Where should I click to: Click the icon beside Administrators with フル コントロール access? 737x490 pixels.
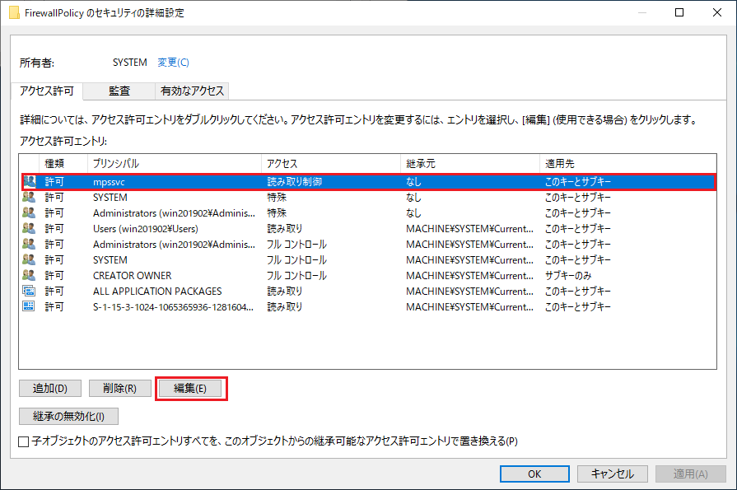(29, 244)
